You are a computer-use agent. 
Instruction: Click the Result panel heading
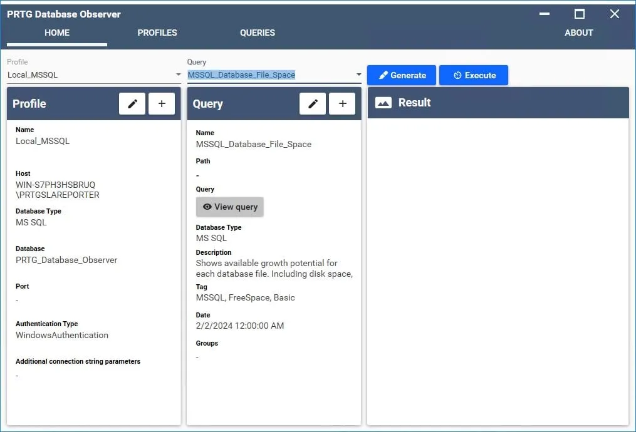[x=414, y=103]
